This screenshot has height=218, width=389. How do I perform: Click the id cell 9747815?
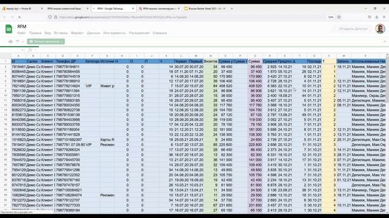point(18,185)
